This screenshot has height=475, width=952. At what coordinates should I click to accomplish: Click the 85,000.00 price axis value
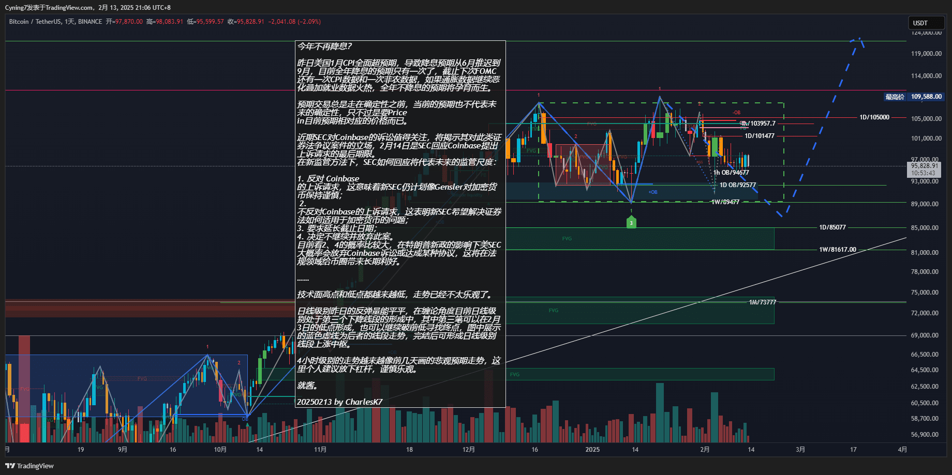[x=925, y=228]
